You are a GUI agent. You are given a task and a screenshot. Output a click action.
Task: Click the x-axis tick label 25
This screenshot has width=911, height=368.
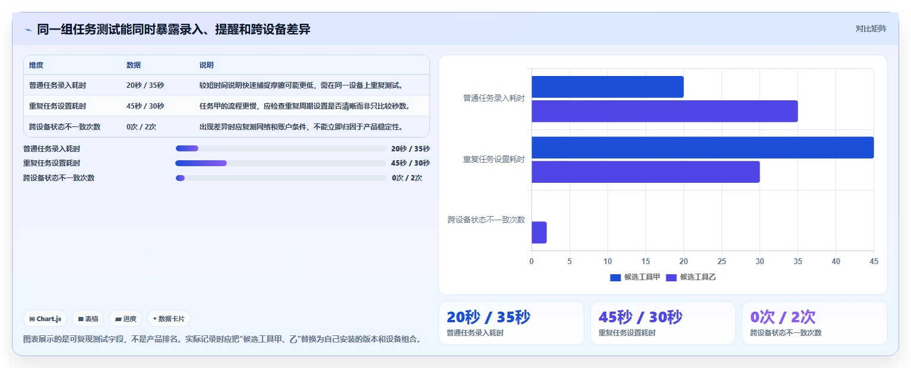pyautogui.click(x=722, y=261)
